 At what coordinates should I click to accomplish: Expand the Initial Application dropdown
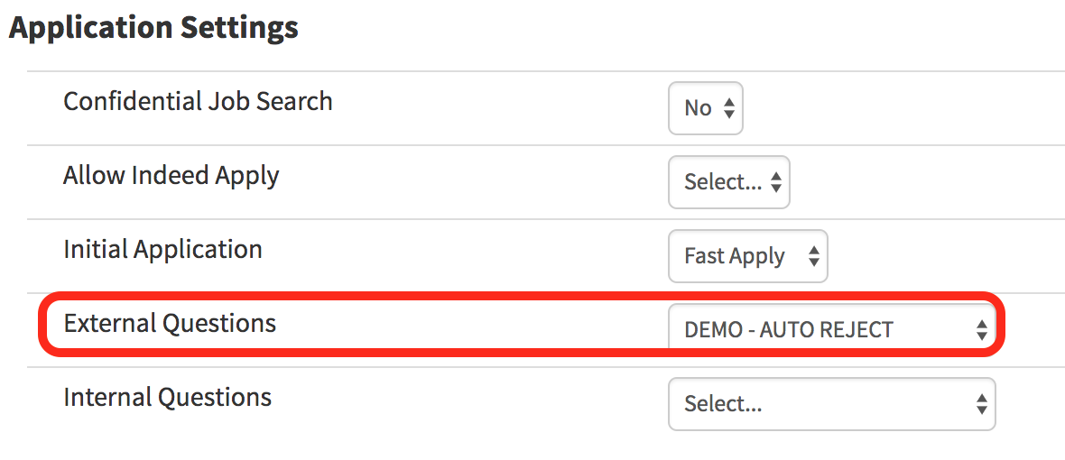(x=747, y=256)
